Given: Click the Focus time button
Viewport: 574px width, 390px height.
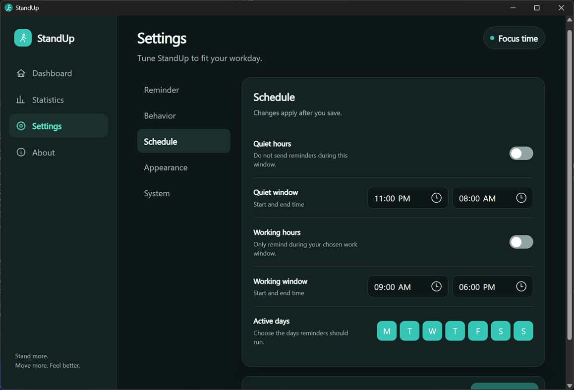Looking at the screenshot, I should (514, 38).
